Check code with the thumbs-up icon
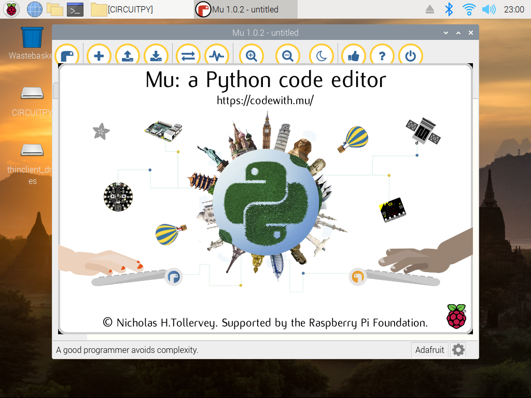 pyautogui.click(x=354, y=54)
